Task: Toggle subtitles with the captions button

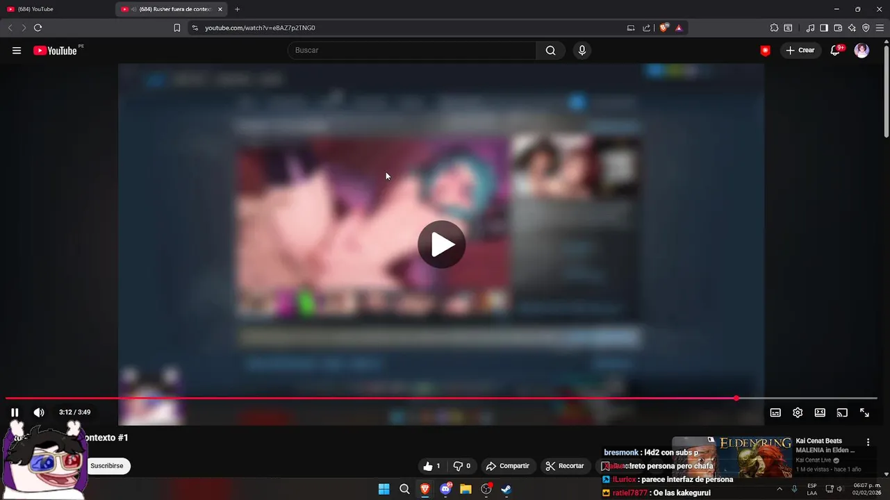Action: [x=775, y=412]
